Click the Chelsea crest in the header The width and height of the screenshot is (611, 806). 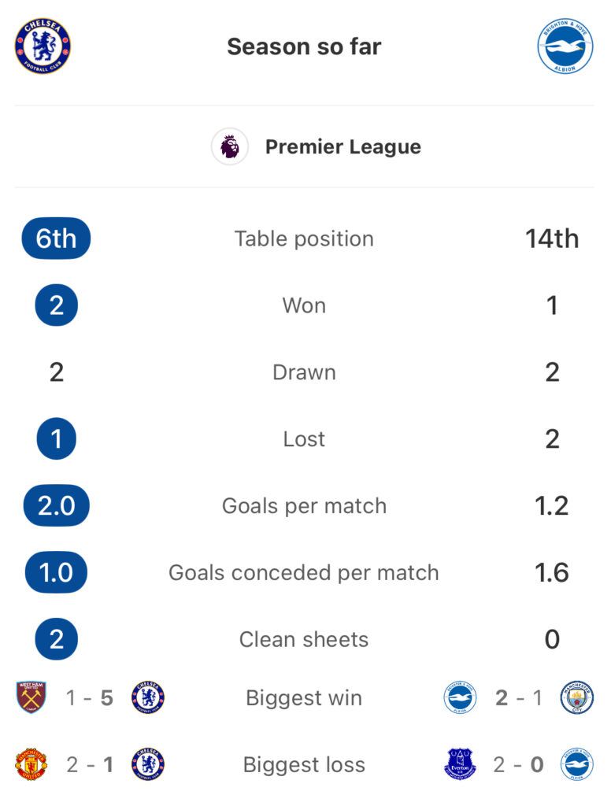43,46
